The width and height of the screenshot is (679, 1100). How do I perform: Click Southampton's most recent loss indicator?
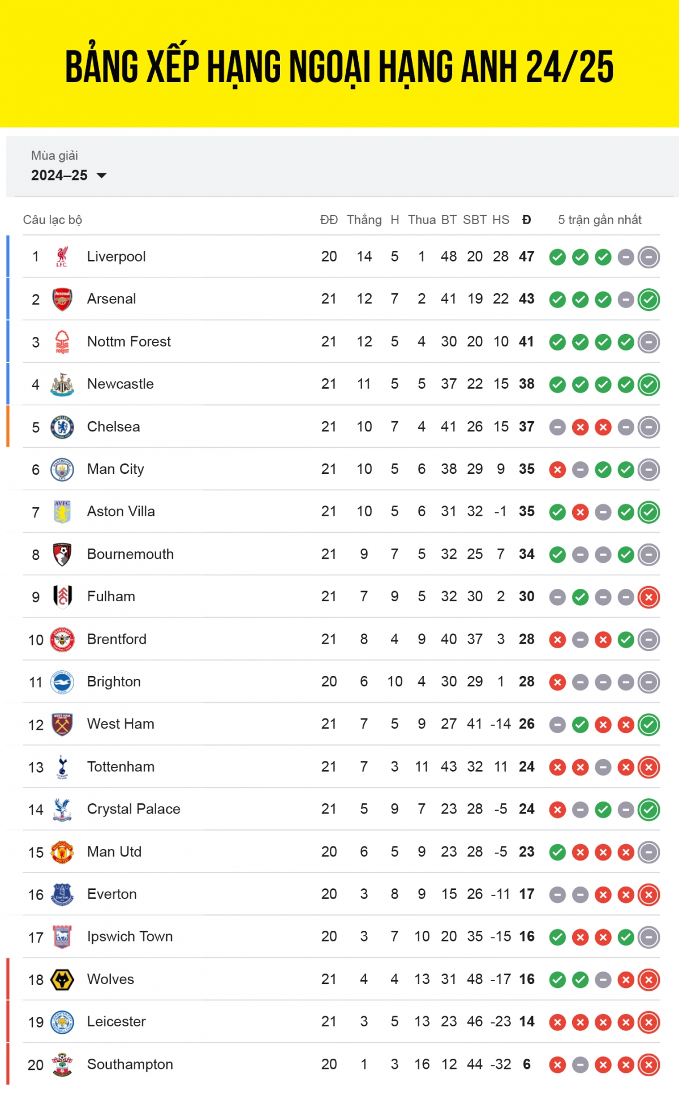[x=648, y=1065]
